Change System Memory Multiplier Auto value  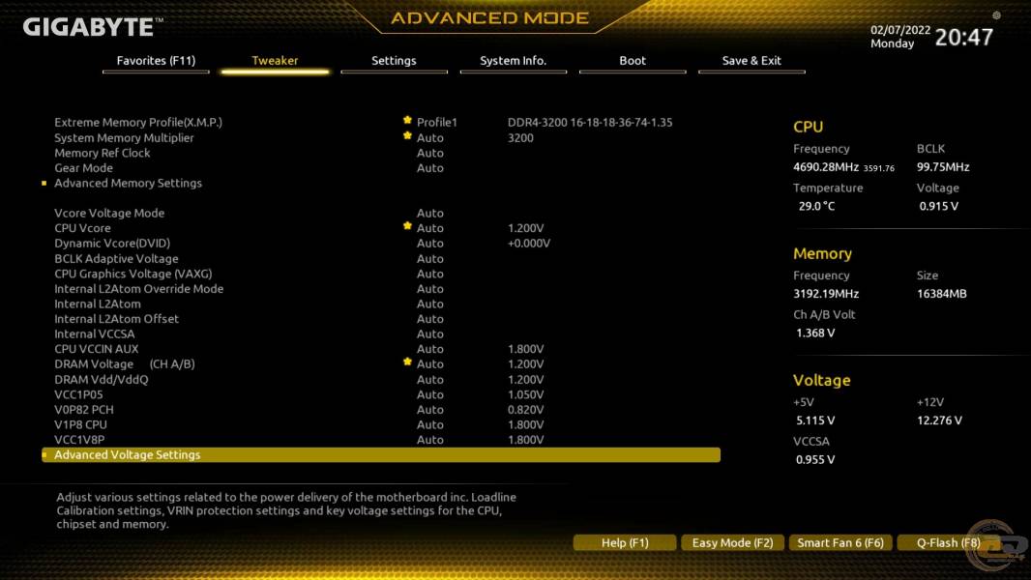tap(430, 138)
